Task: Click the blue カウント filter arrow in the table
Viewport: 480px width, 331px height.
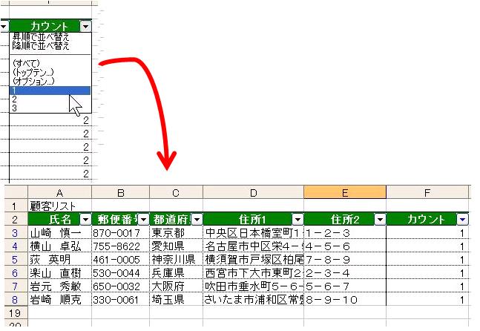Action: [x=463, y=219]
